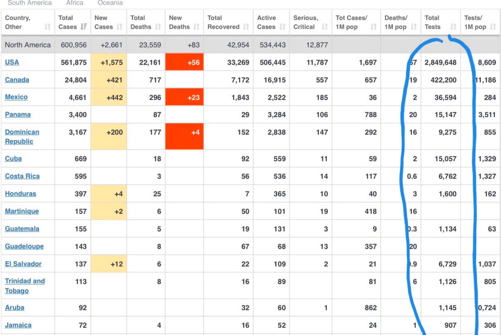Sort by New Deaths column icon
The height and width of the screenshot is (335, 501).
click(197, 27)
